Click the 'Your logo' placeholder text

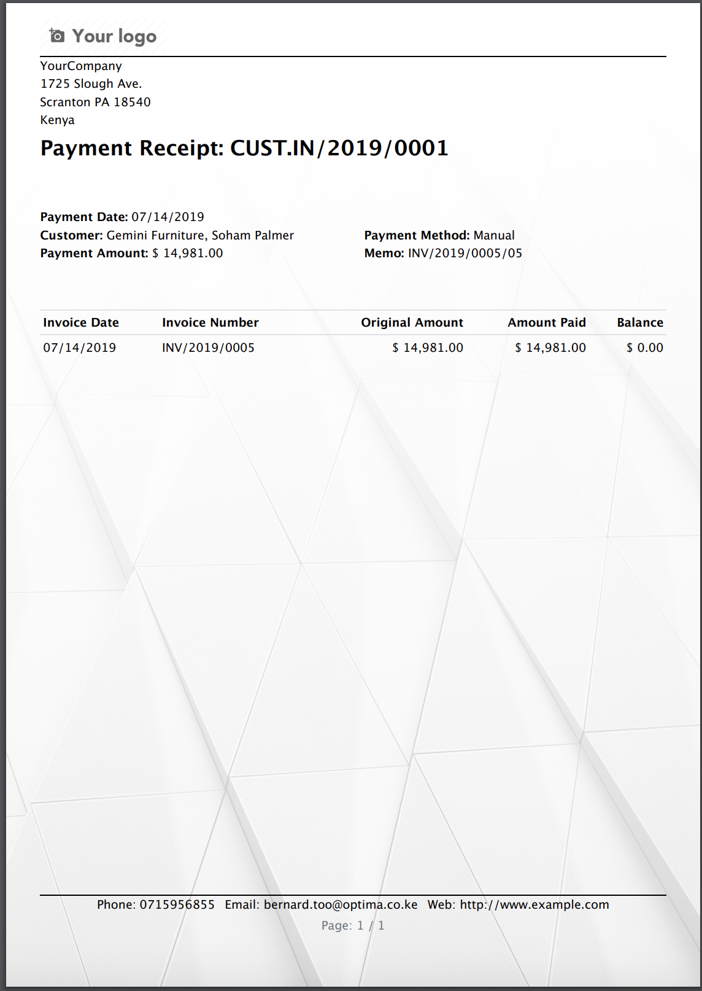tap(114, 36)
